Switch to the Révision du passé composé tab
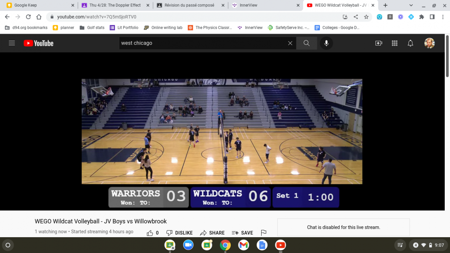Image resolution: width=450 pixels, height=253 pixels. 189,5
